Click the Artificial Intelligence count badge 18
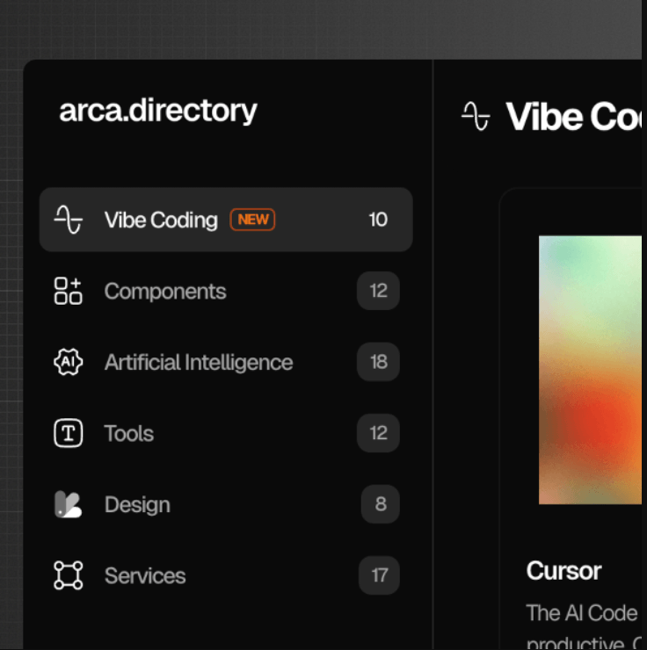The width and height of the screenshot is (647, 650). click(x=378, y=362)
